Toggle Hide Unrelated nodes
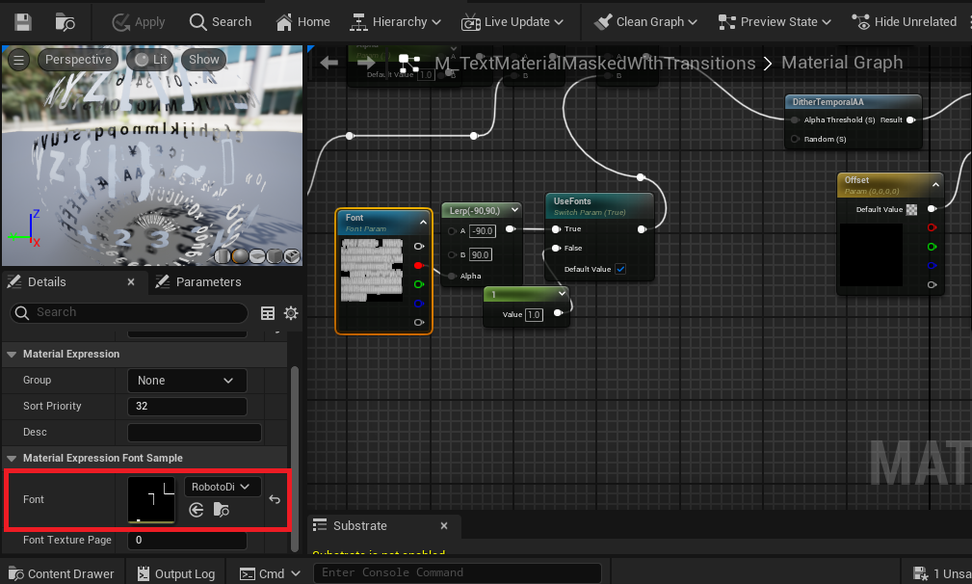This screenshot has width=972, height=584. click(904, 21)
